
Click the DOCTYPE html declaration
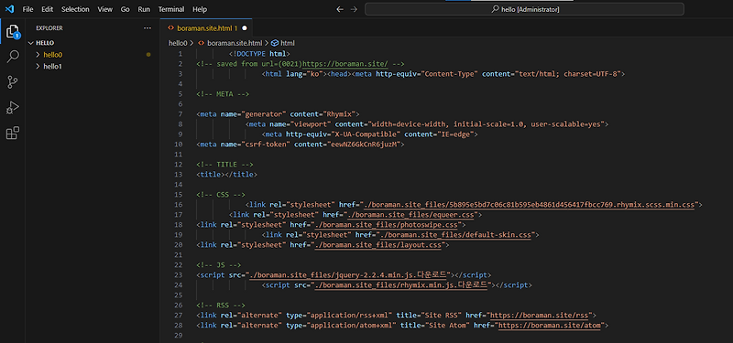pyautogui.click(x=259, y=54)
